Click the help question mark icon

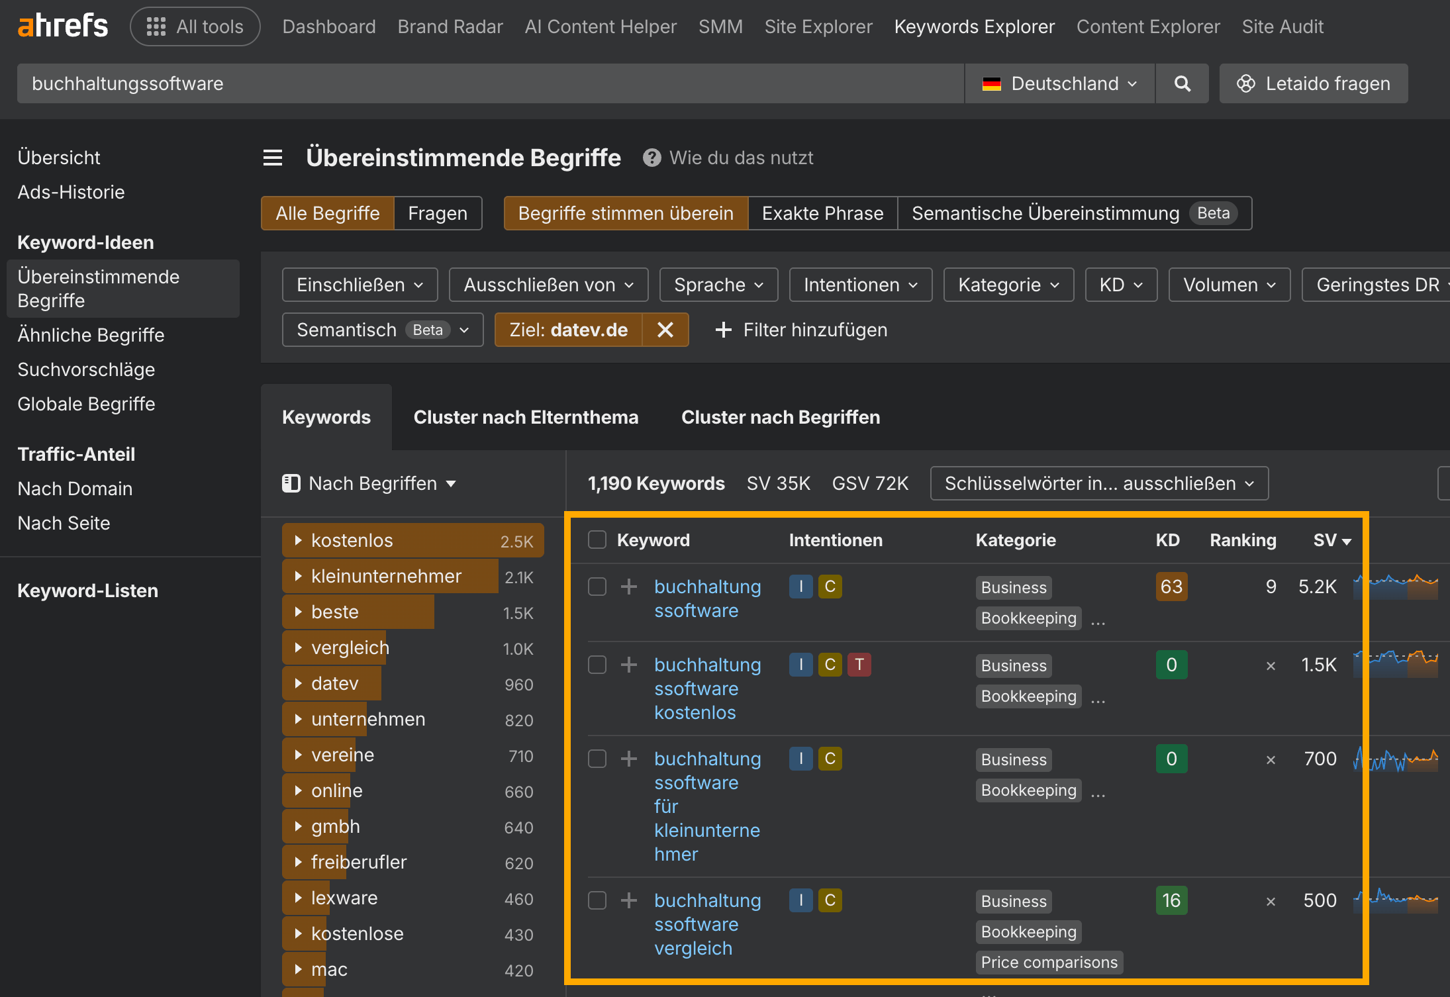point(652,158)
